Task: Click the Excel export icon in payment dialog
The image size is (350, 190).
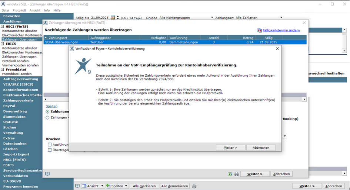Action: tap(230, 174)
